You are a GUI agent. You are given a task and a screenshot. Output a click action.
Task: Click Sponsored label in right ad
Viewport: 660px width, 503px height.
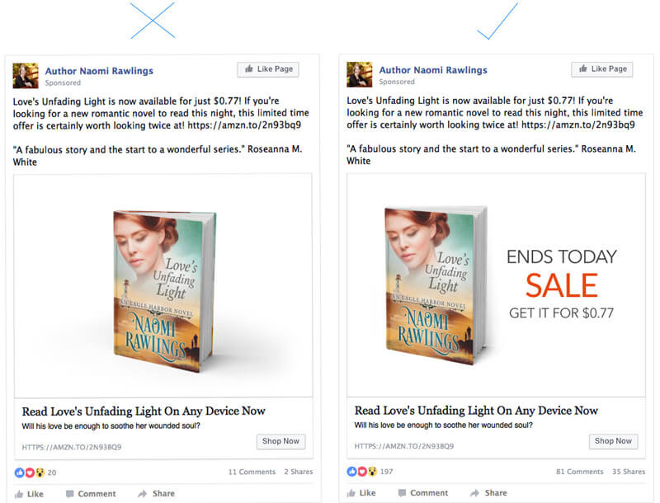click(x=397, y=82)
